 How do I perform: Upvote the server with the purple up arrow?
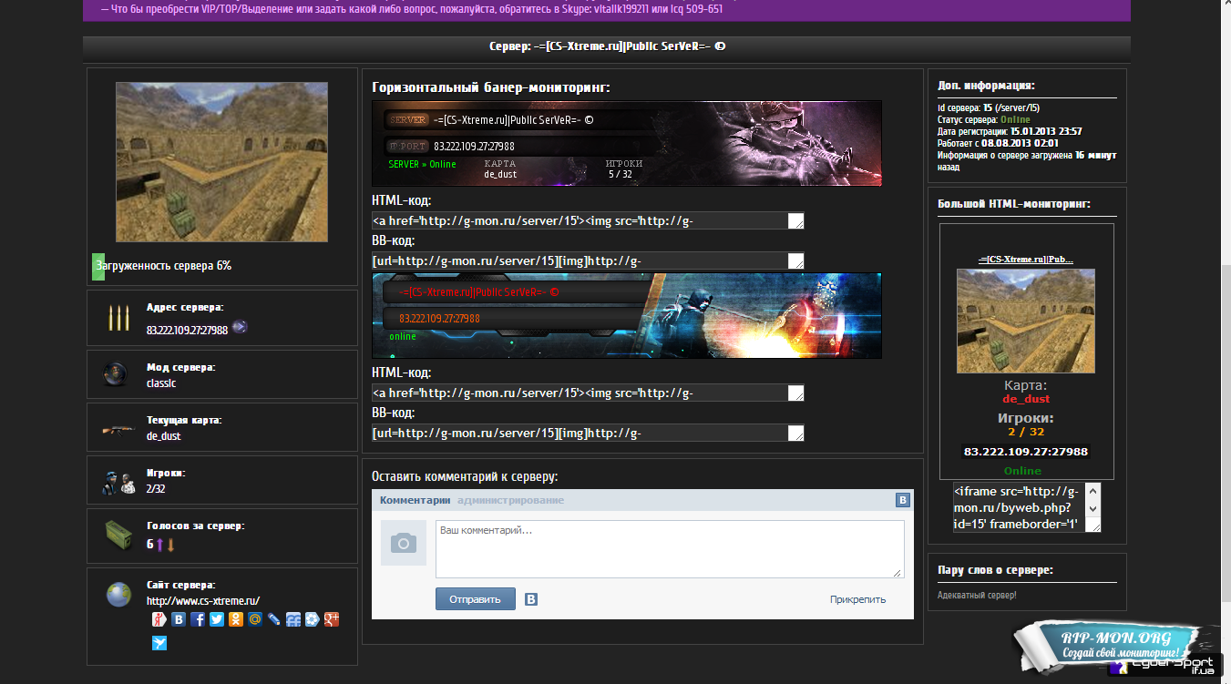click(159, 544)
